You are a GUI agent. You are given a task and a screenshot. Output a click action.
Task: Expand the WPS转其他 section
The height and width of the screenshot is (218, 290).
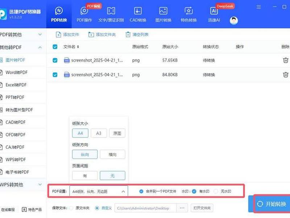click(40, 185)
